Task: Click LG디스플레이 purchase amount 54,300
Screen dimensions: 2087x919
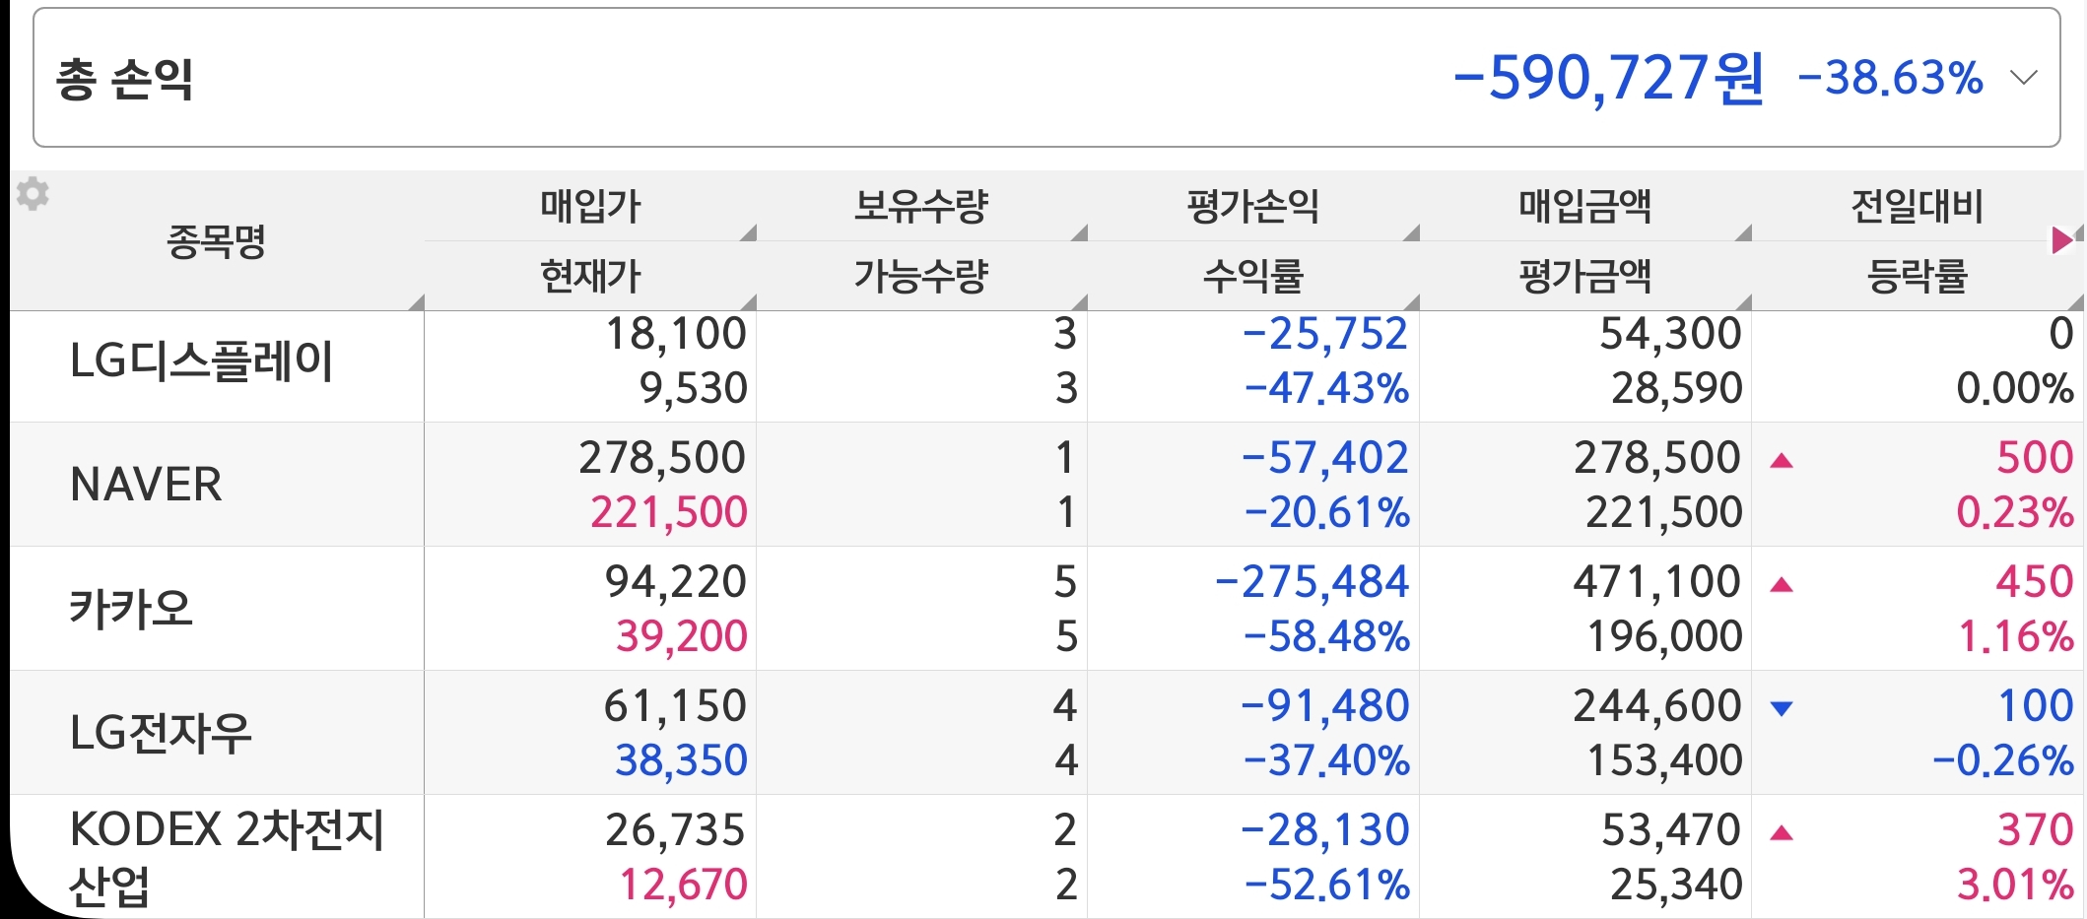Action: pos(1671,334)
